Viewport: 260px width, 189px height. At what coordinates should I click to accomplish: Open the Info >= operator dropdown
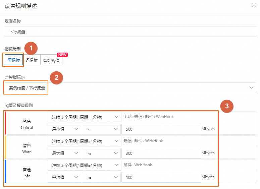101,177
